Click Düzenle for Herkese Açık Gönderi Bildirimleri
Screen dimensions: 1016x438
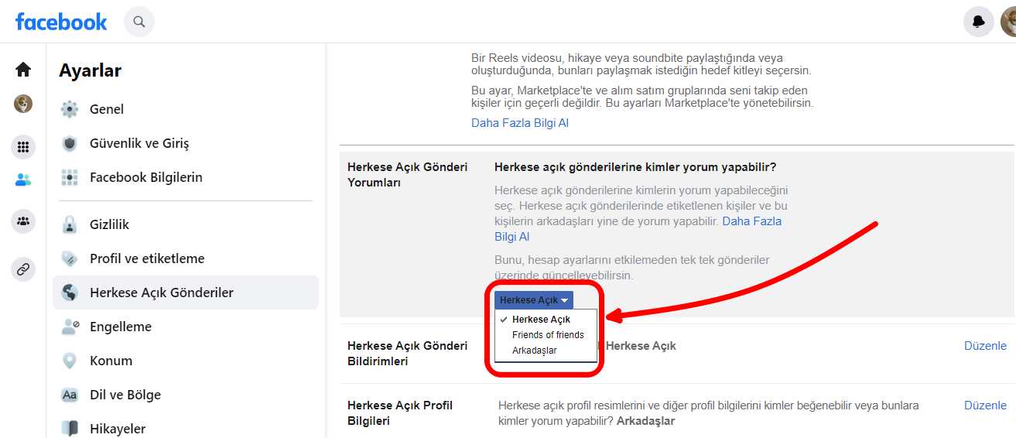coord(985,346)
